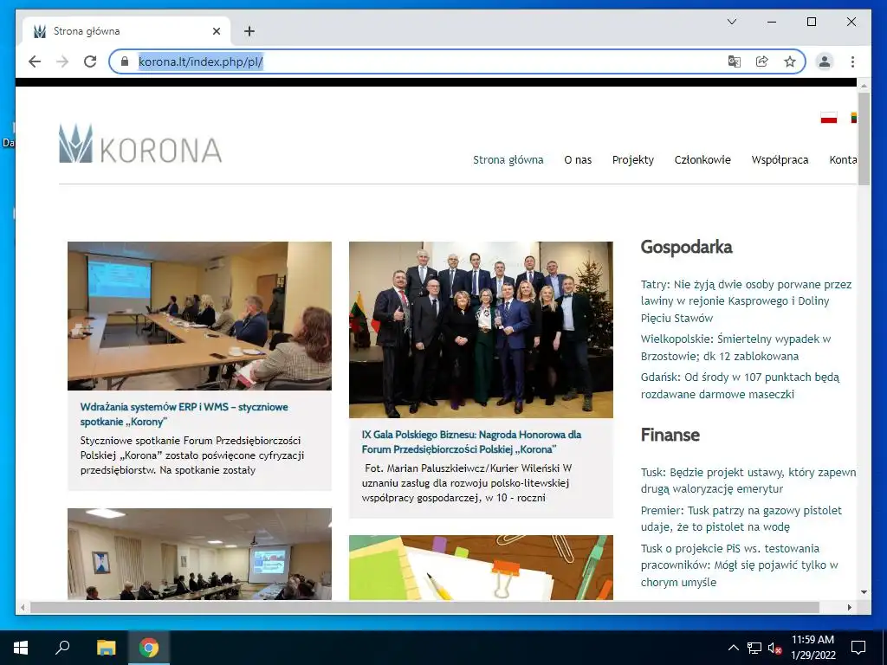Click the Gospodarka section heading
The image size is (887, 665).
click(686, 247)
